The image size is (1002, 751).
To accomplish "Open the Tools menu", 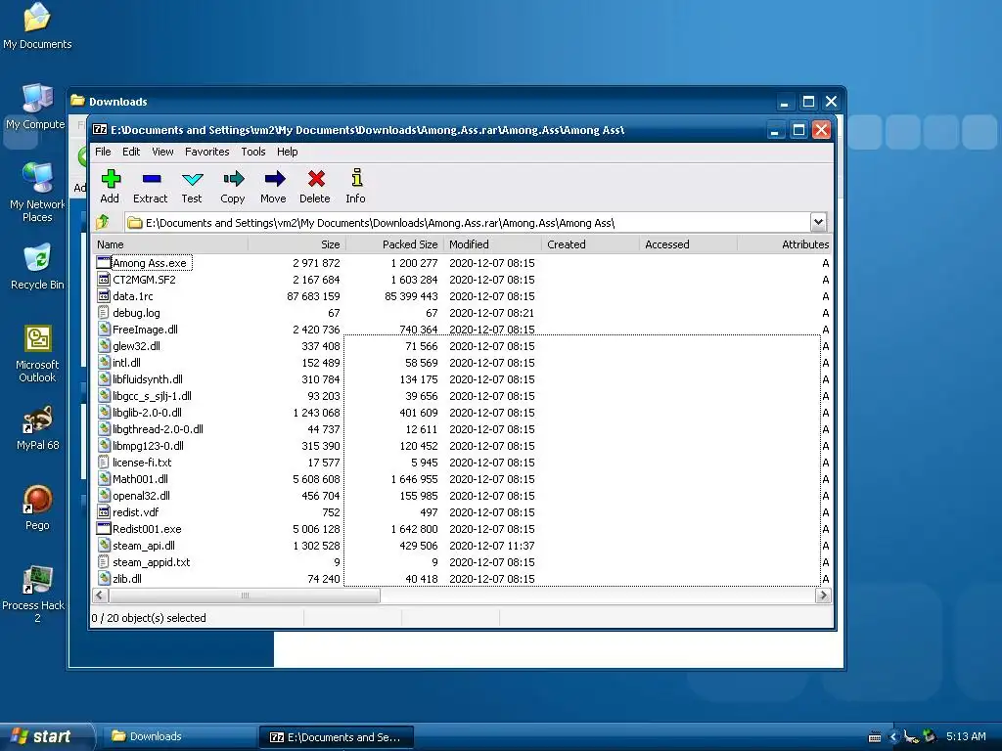I will tap(253, 152).
